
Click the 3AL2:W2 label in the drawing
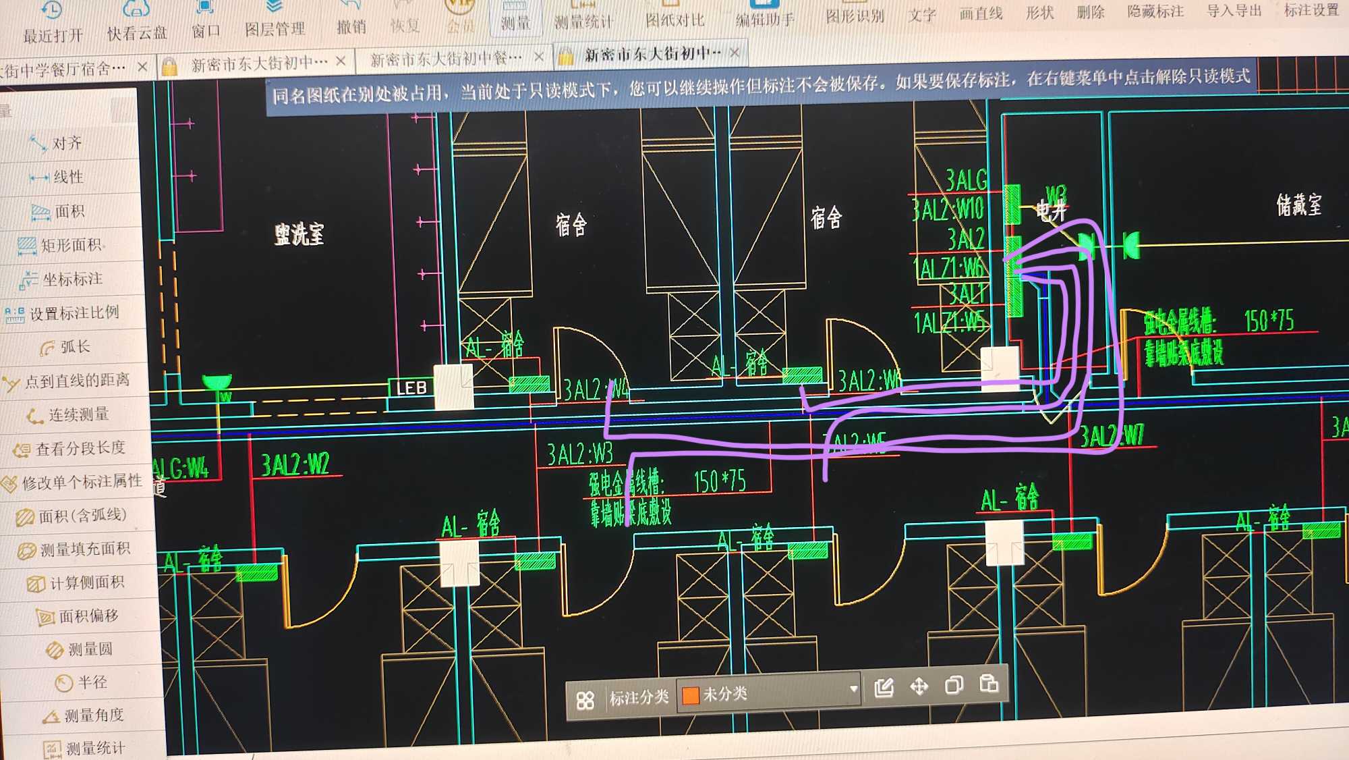pyautogui.click(x=295, y=464)
